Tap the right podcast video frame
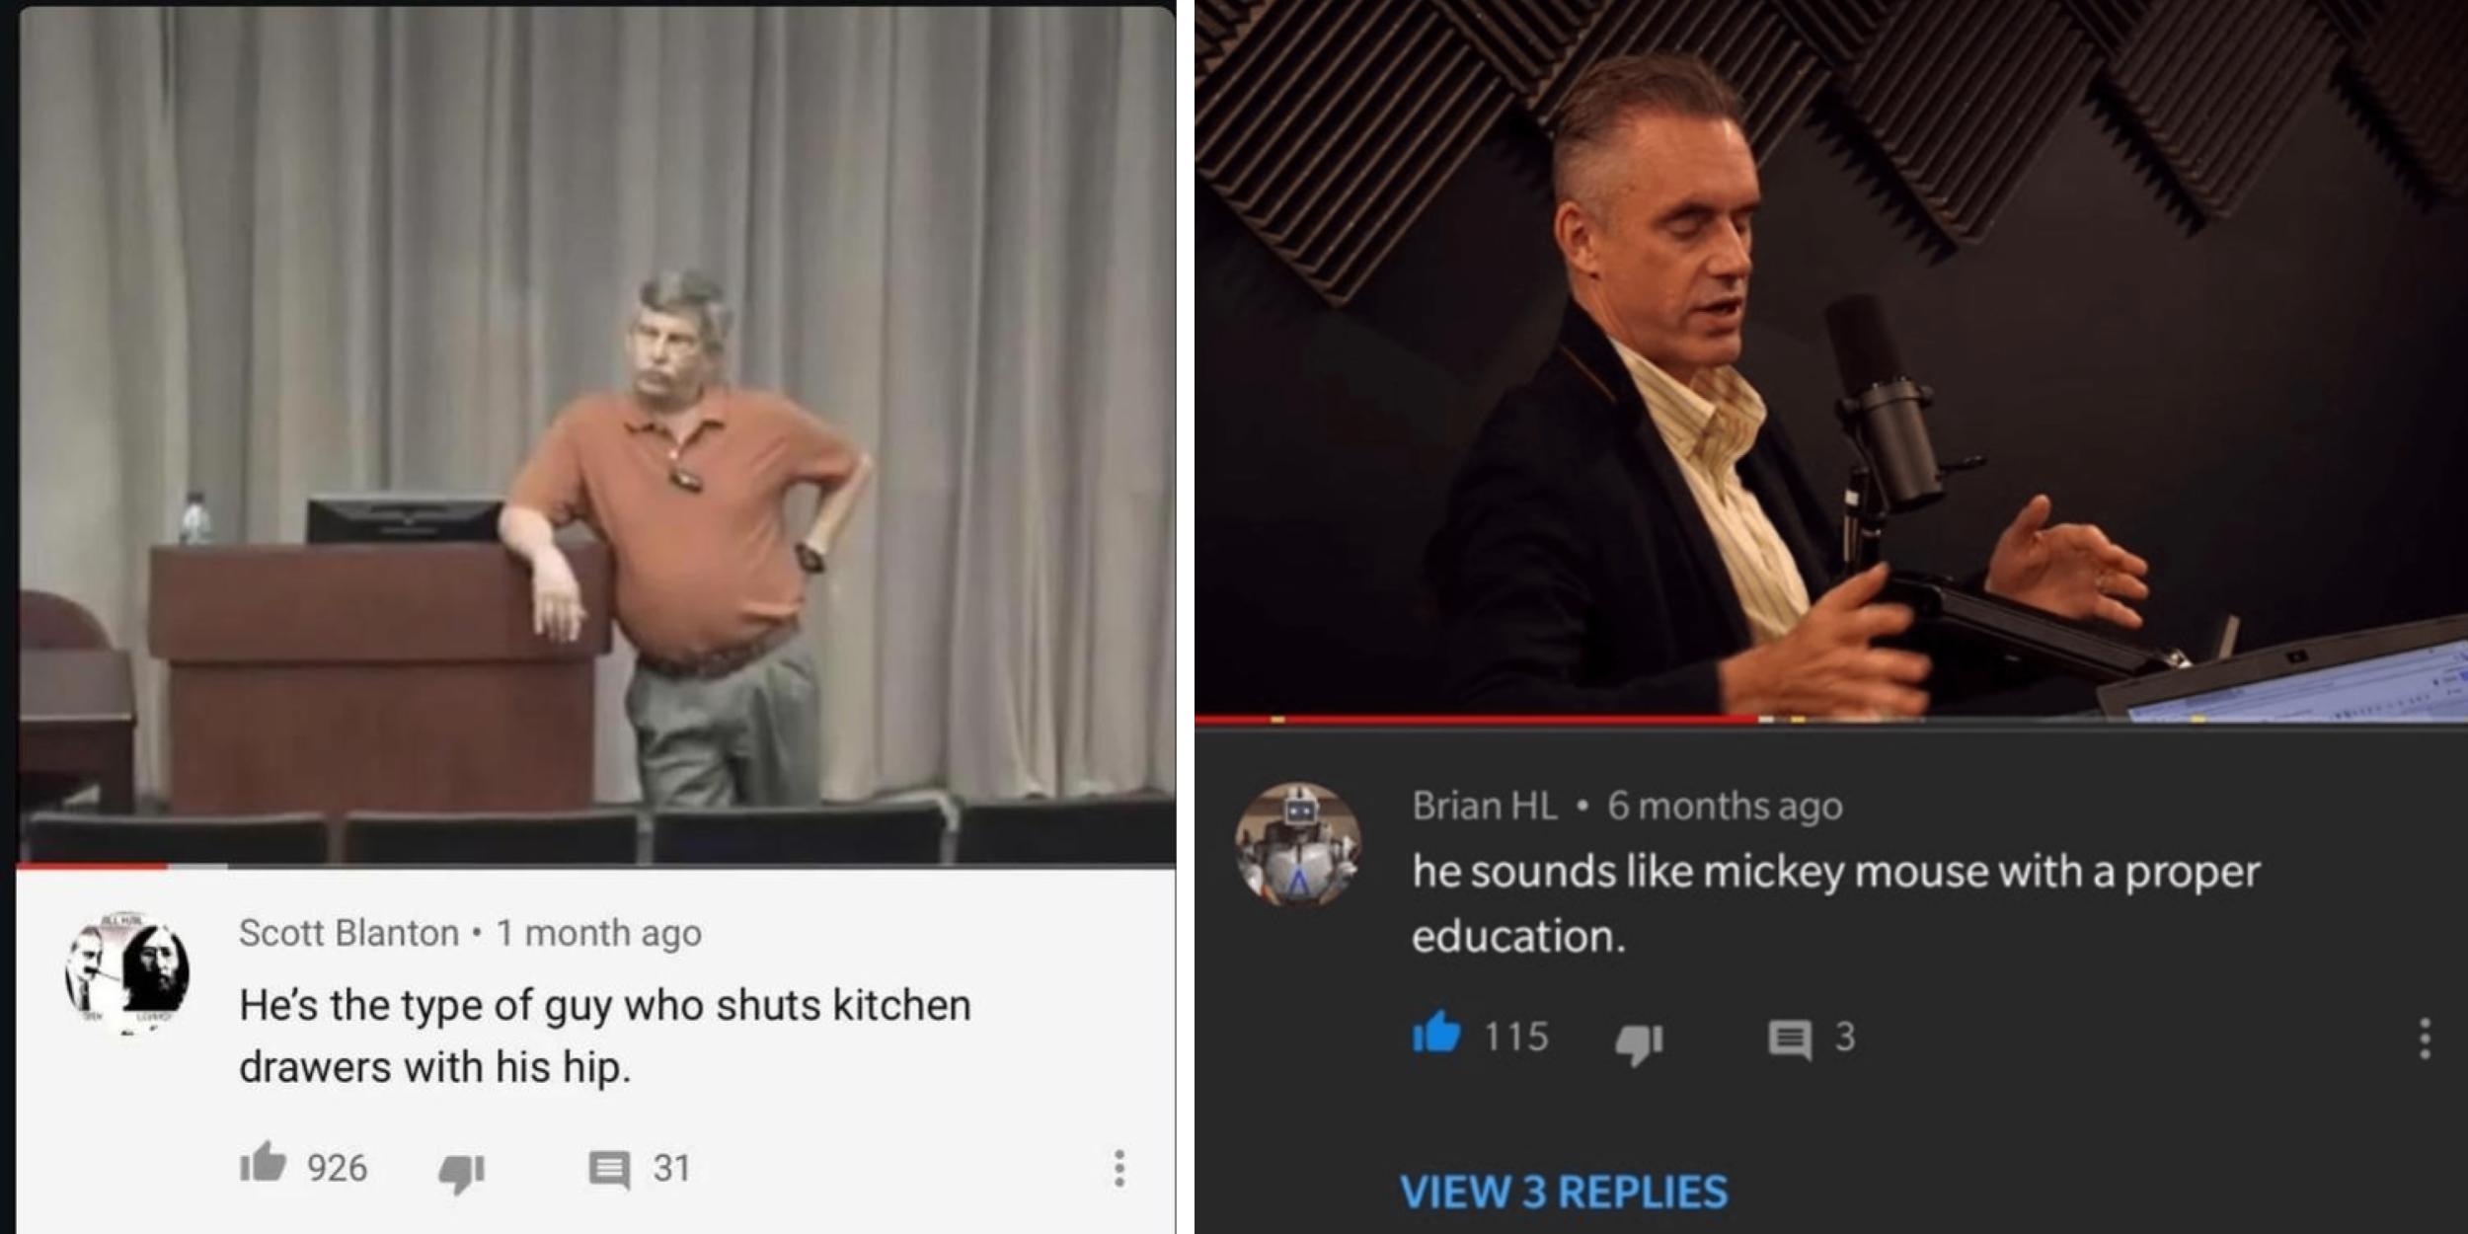This screenshot has height=1234, width=2468. 1831,357
